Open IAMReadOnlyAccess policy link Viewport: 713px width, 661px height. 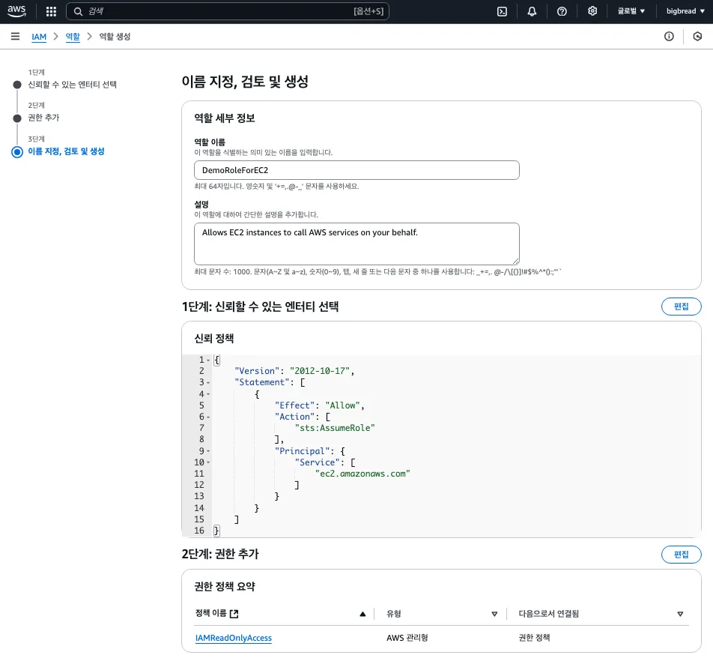(x=233, y=638)
